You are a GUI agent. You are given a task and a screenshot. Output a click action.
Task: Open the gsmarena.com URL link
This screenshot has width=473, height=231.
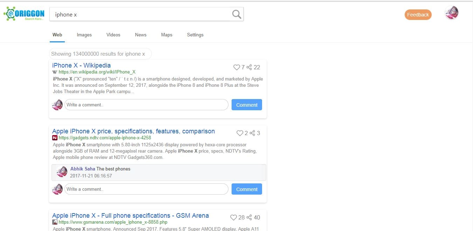pyautogui.click(x=113, y=222)
